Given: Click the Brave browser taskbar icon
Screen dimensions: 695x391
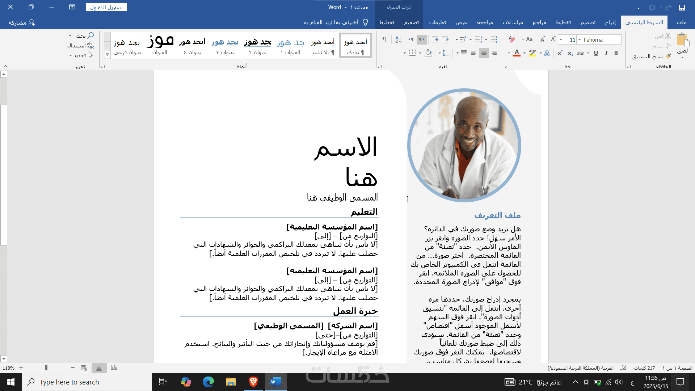Looking at the screenshot, I should click(x=253, y=382).
